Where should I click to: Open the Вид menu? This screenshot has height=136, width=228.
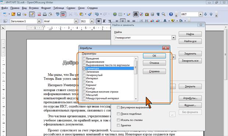point(24,8)
